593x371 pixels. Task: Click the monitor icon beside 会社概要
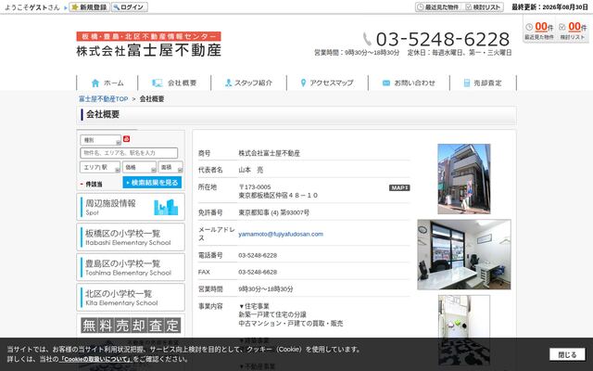click(x=157, y=83)
